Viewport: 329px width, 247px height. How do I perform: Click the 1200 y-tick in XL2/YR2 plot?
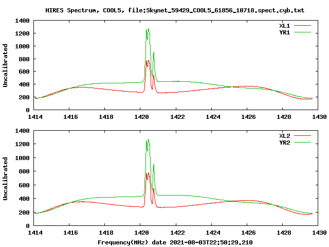pos(22,144)
